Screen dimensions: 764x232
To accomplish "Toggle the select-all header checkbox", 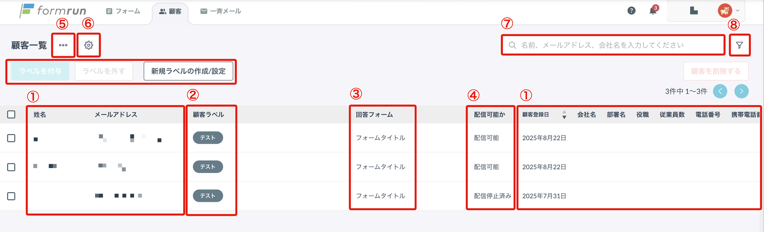I will pyautogui.click(x=12, y=114).
